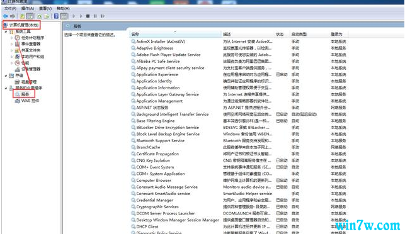Collapse the 系统工具 tree node arrow
The width and height of the screenshot is (405, 234).
pos(6,31)
